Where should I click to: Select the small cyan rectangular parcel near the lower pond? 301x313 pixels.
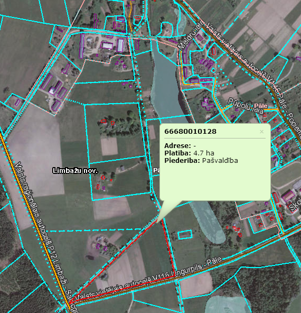(x=185, y=234)
